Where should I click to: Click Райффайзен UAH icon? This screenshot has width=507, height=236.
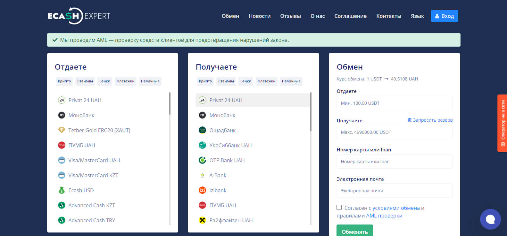202,220
